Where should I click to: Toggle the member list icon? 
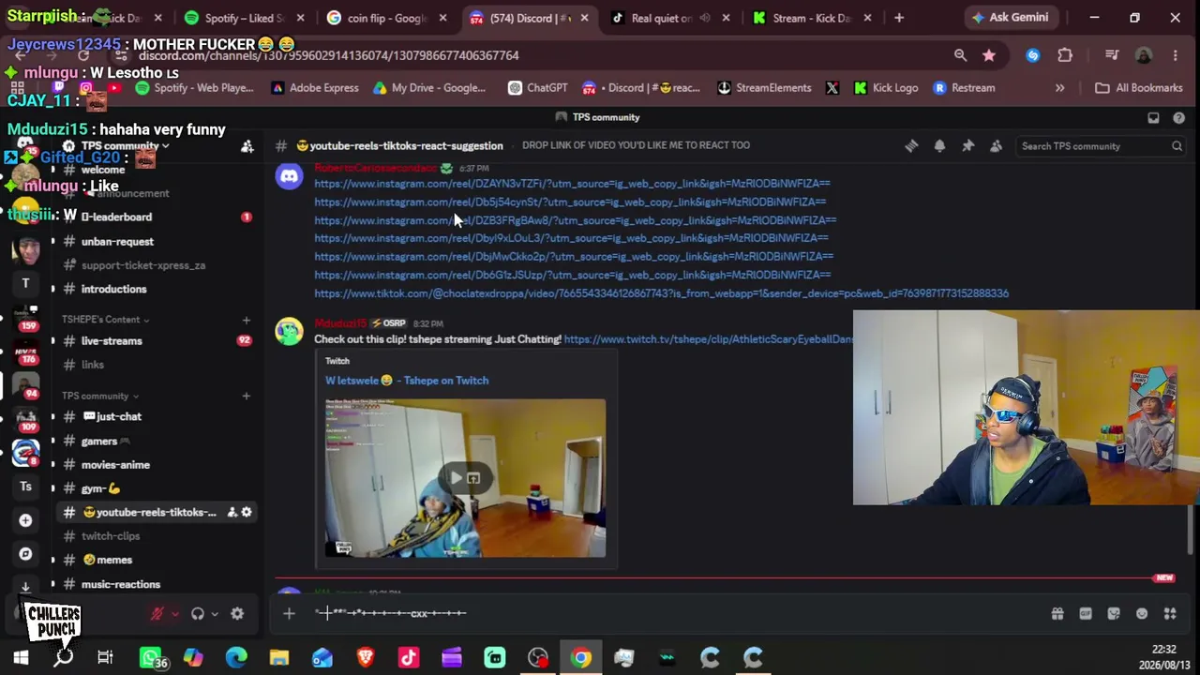tap(996, 145)
